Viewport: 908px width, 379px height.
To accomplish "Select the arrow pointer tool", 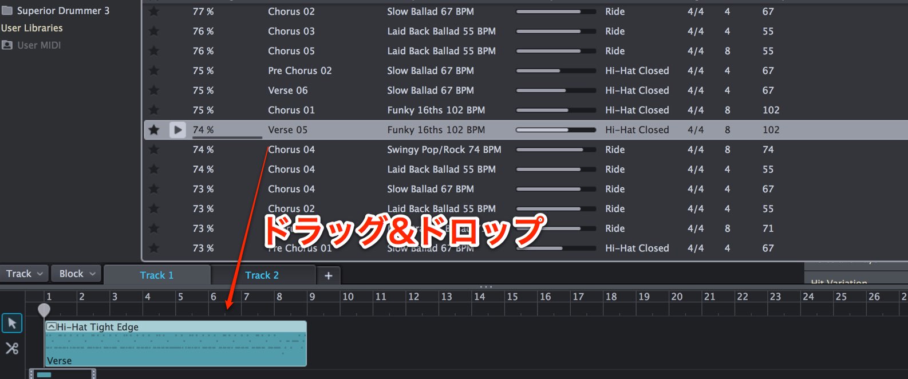I will [x=12, y=323].
